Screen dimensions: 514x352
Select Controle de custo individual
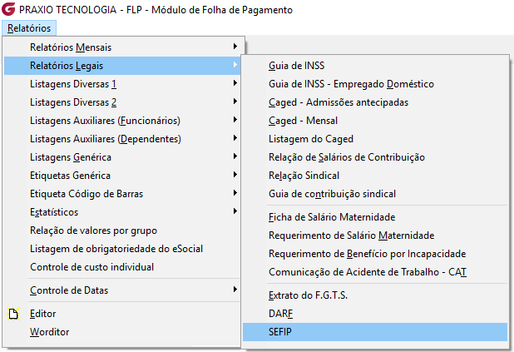(x=122, y=267)
